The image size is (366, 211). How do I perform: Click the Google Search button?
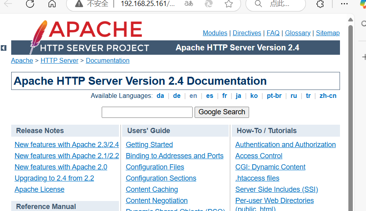coord(222,112)
